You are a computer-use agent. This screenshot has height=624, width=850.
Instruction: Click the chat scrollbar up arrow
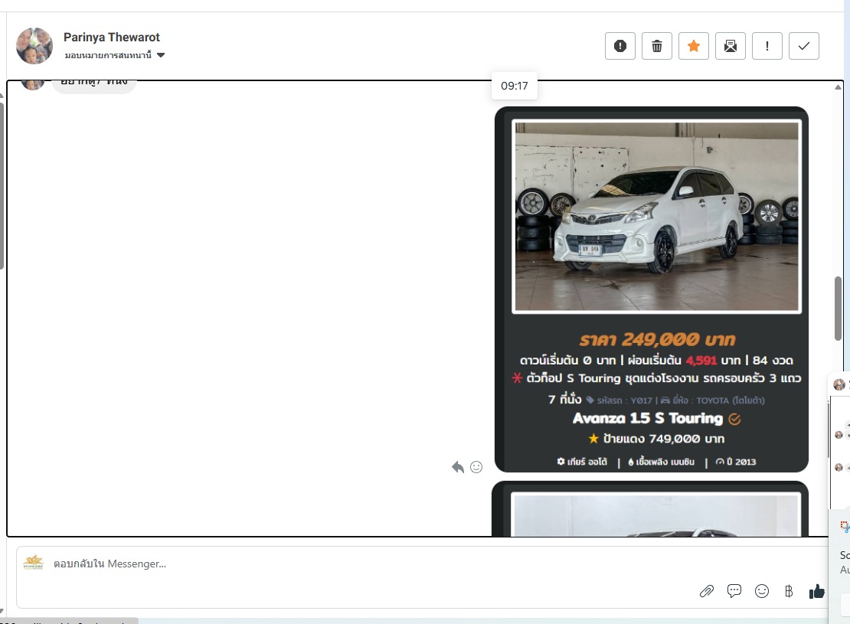tap(838, 87)
